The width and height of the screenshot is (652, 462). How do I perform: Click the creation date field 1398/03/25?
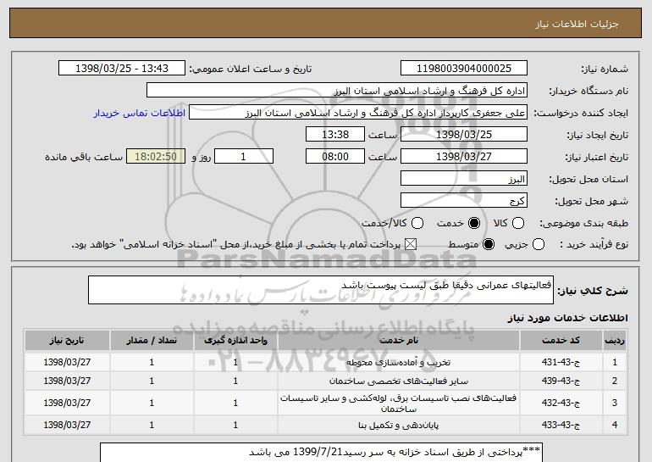464,135
